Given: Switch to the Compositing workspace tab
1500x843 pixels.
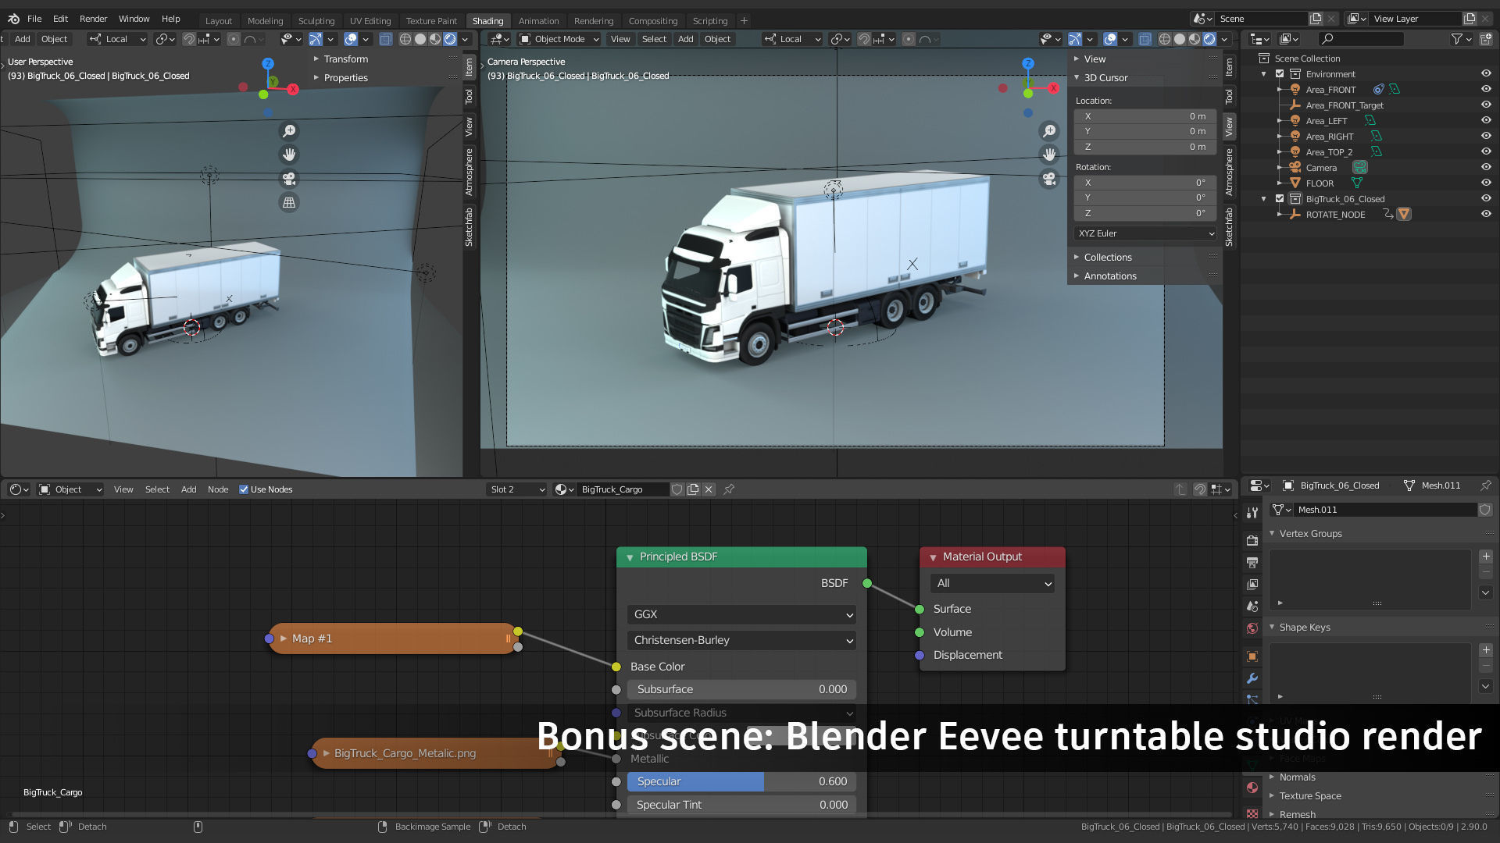Looking at the screenshot, I should [x=653, y=21].
